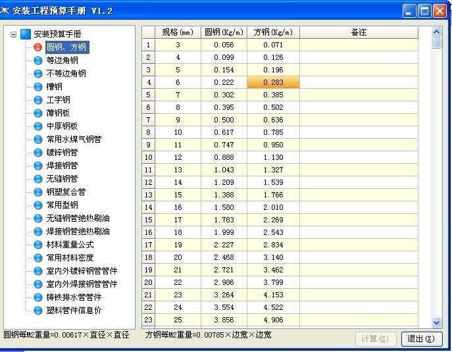The image size is (452, 352).
Task: Click the blue ball icon beside 薄钢板
Action: 38,113
